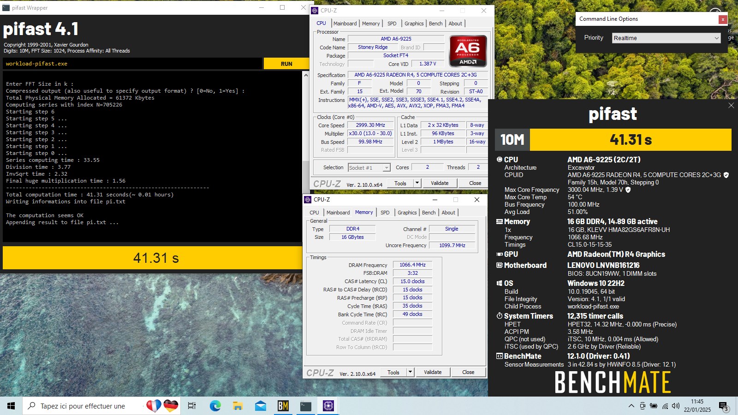Click the GPU card icon in BenchMate results
Viewport: 738px width, 415px height.
[499, 254]
